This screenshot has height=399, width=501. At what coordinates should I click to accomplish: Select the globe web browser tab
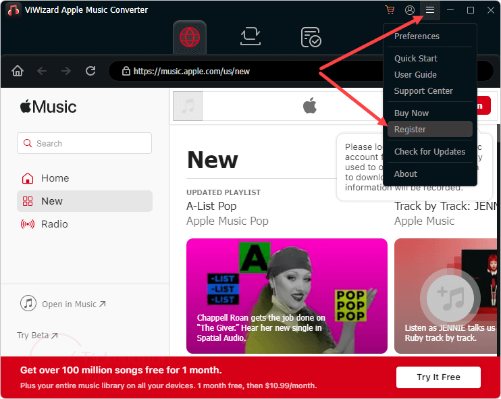(x=190, y=37)
